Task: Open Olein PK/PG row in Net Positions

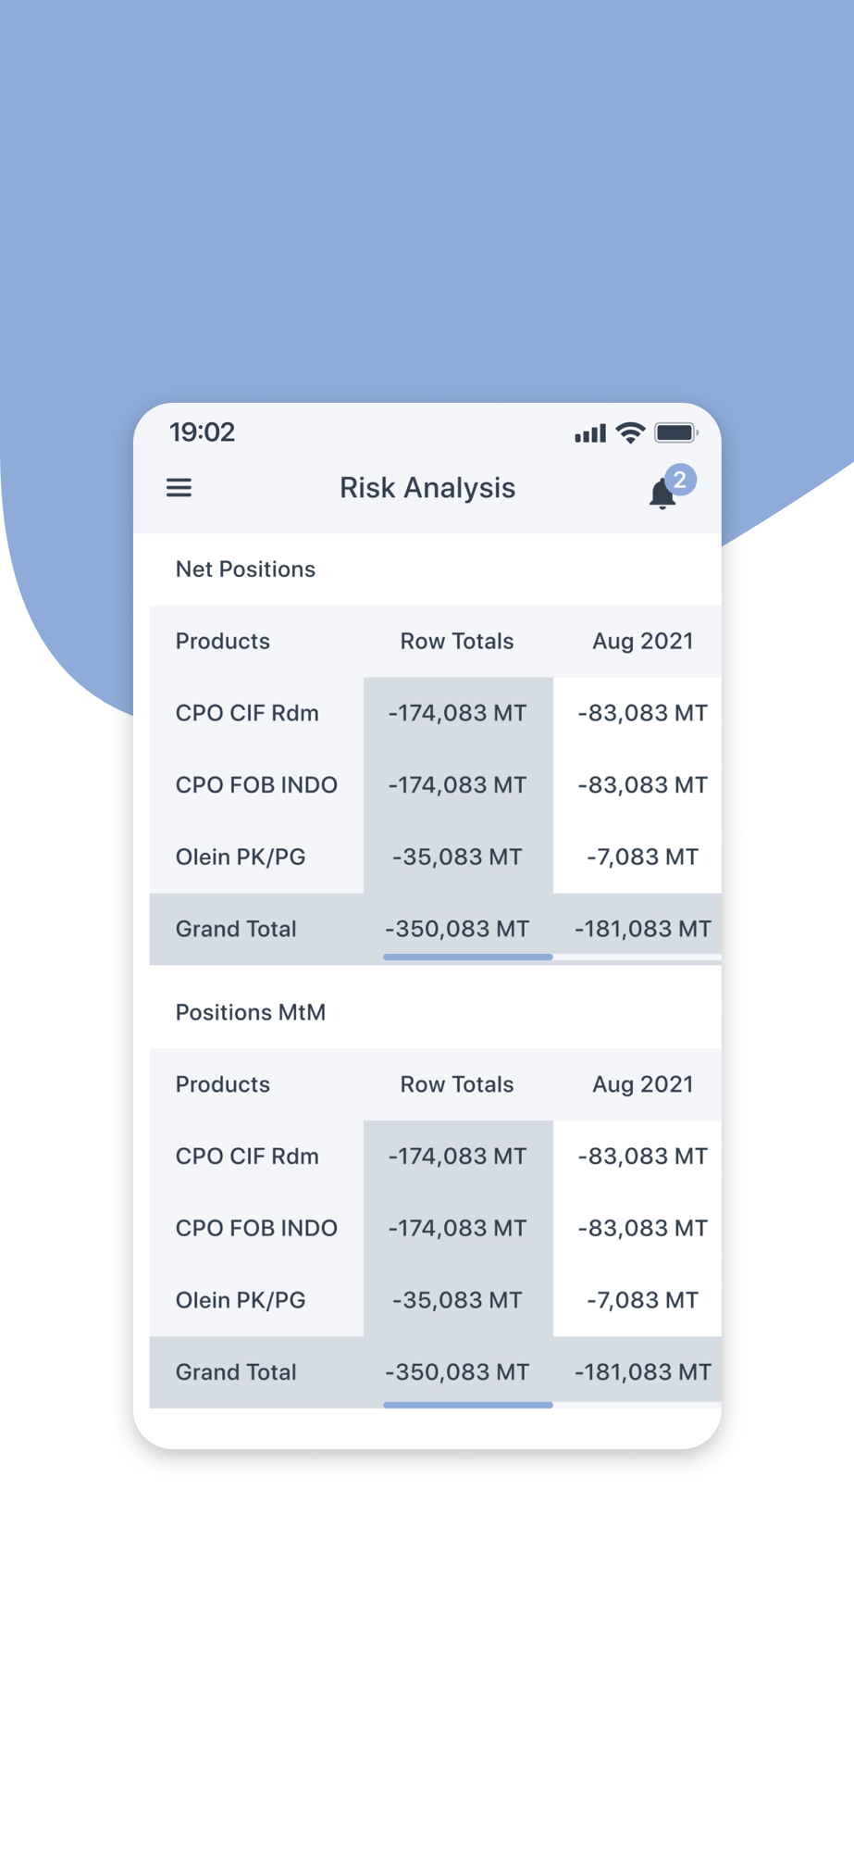Action: (x=436, y=857)
